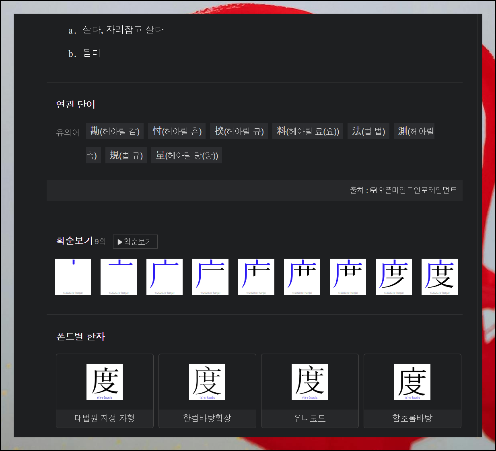View seventh stroke order image
Image resolution: width=496 pixels, height=451 pixels.
point(348,277)
